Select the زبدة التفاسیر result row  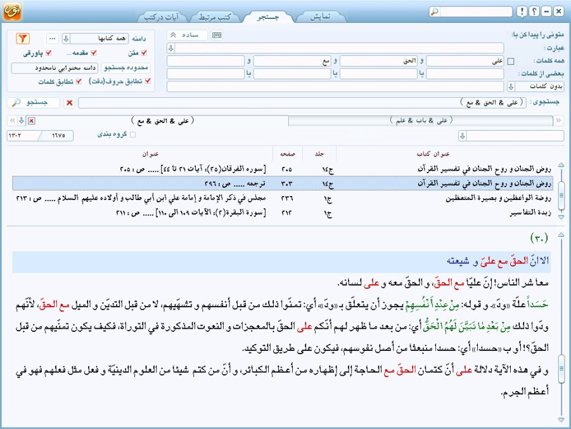[x=283, y=213]
